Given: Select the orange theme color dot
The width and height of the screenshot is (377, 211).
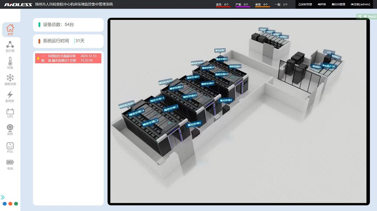Looking at the screenshot, I should pyautogui.click(x=10, y=204).
